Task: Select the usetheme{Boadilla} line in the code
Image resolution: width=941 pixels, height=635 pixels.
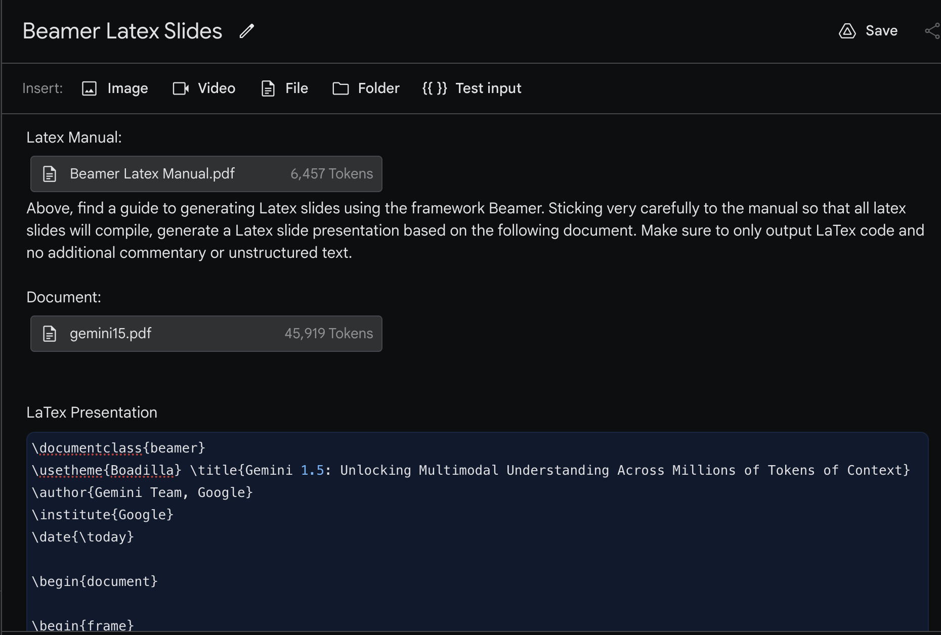Action: pyautogui.click(x=106, y=470)
